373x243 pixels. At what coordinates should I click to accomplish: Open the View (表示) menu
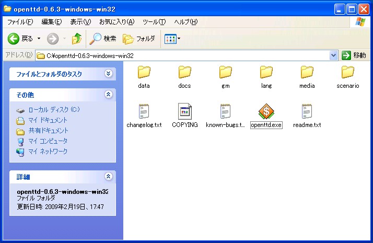pos(80,22)
